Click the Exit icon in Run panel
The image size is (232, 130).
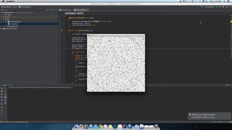(x=2, y=100)
